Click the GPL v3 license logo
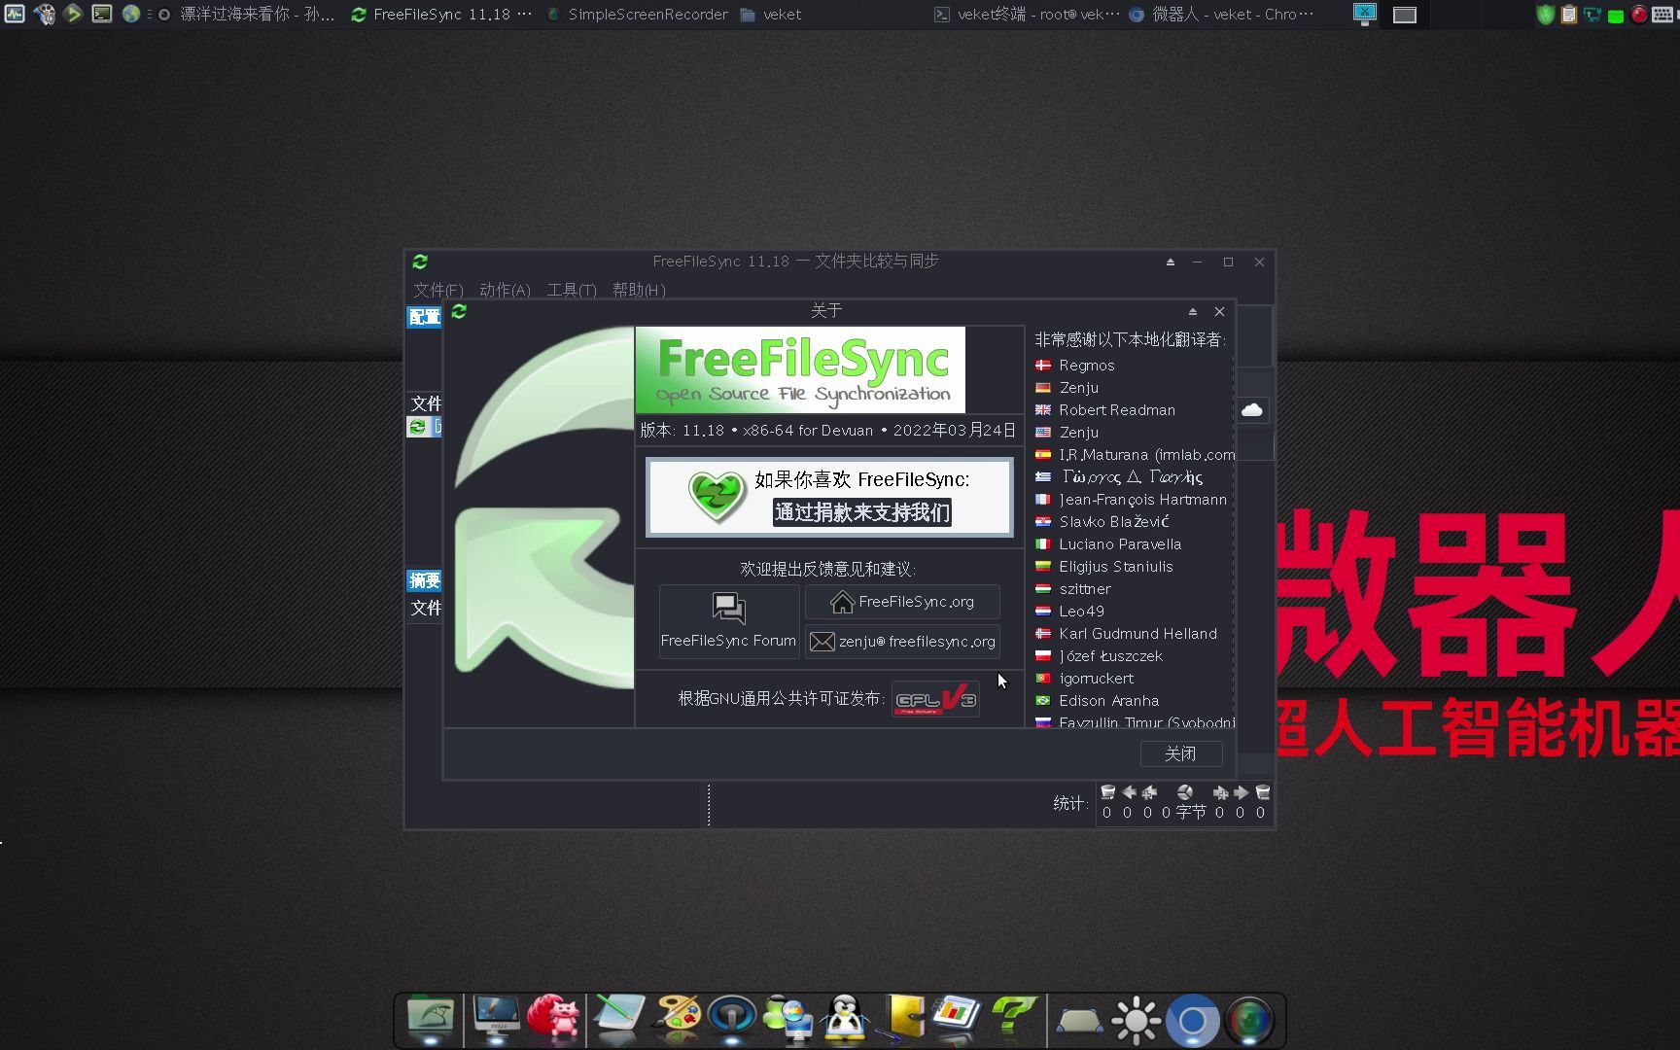Screen dimensions: 1680x1050 coord(935,699)
